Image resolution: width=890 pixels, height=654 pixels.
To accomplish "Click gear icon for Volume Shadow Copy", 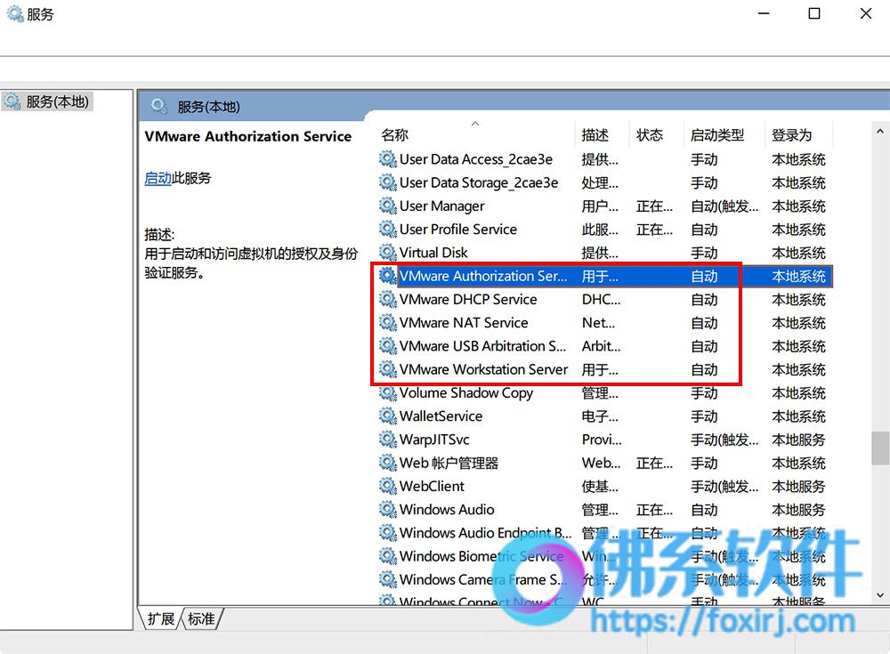I will pyautogui.click(x=388, y=392).
